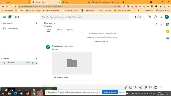
Task: Open the Tasks side panel icon
Action: point(168,38)
